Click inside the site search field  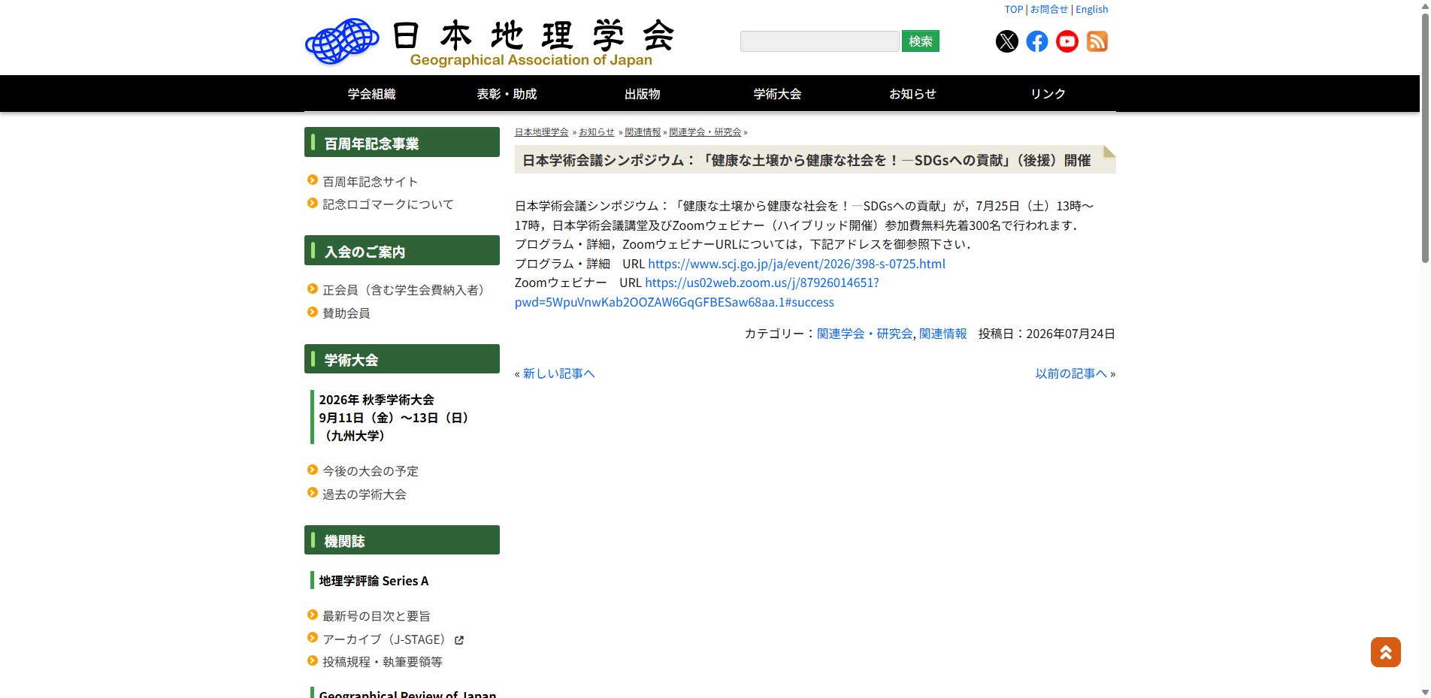point(819,41)
